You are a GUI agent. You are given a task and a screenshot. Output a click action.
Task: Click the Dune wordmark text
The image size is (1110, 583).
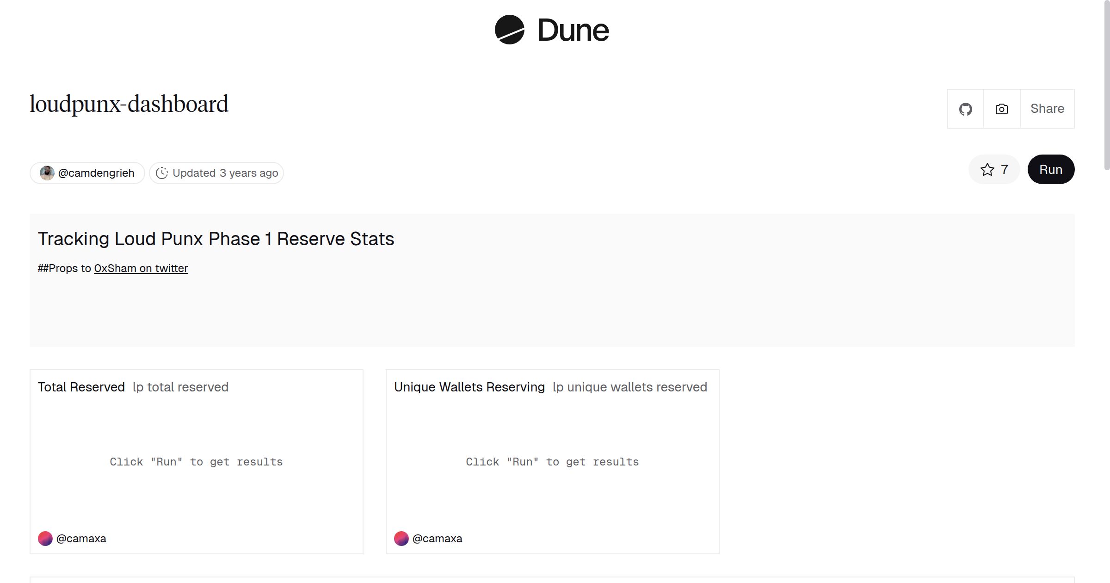(573, 31)
